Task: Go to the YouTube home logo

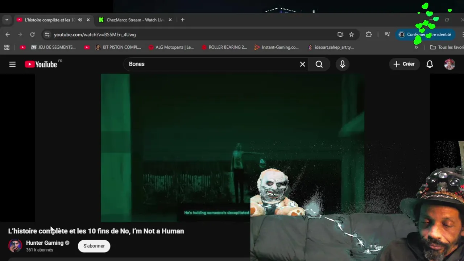Action: coord(41,64)
